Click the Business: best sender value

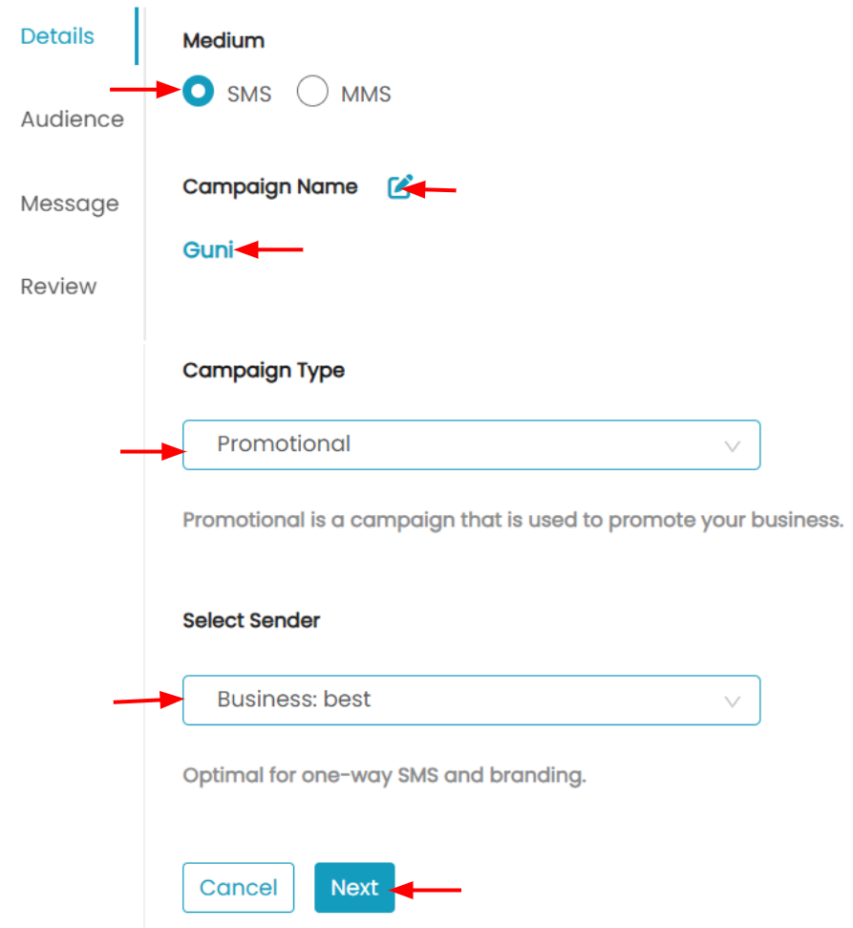coord(294,700)
